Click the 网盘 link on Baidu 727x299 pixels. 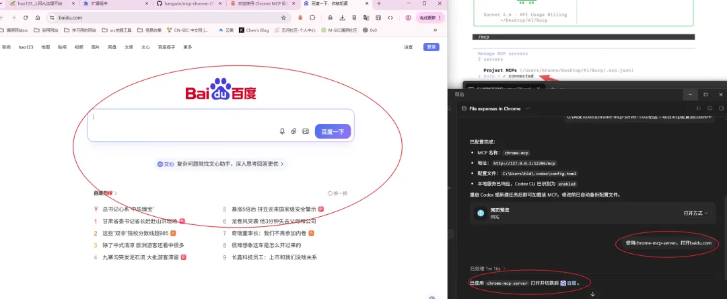coord(112,47)
